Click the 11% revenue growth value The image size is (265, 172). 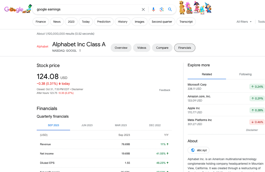165,144
